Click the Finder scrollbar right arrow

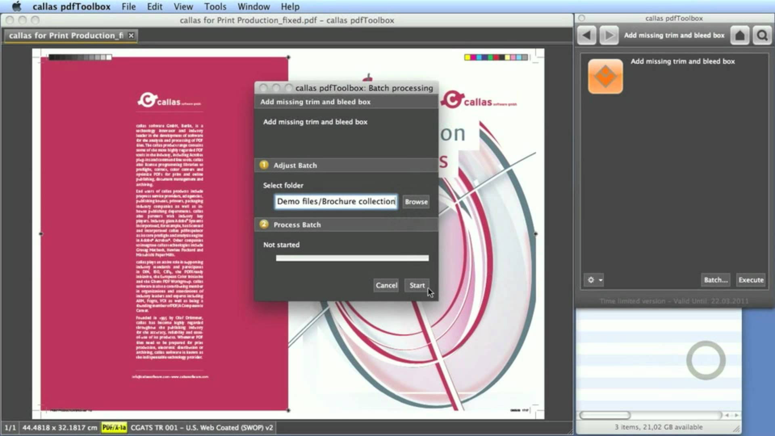click(x=736, y=415)
